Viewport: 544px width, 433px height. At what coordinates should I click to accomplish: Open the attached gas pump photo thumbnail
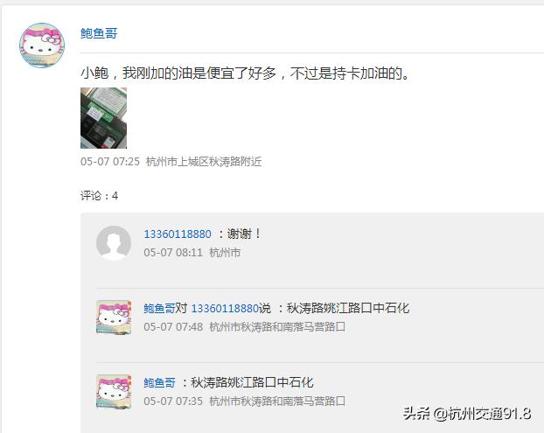coord(103,118)
